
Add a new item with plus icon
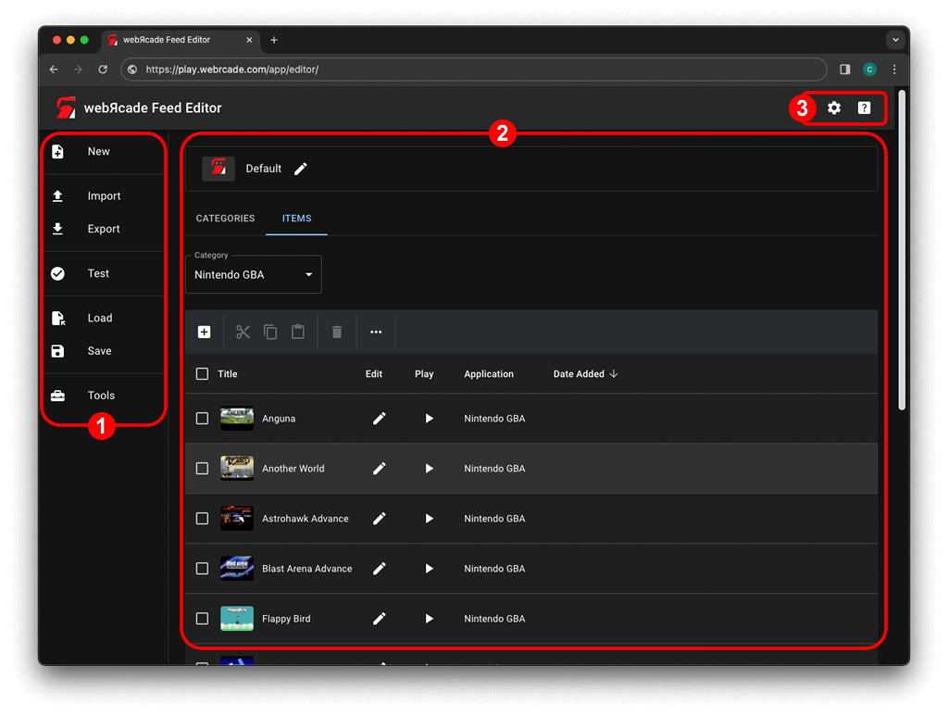pyautogui.click(x=205, y=332)
